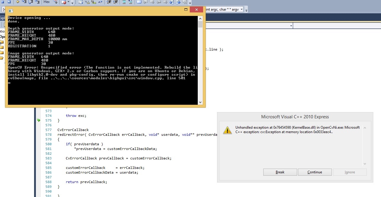This screenshot has height=197, width=381.
Task: Click the console vertical scrollbar thumb
Action: pyautogui.click(x=200, y=24)
